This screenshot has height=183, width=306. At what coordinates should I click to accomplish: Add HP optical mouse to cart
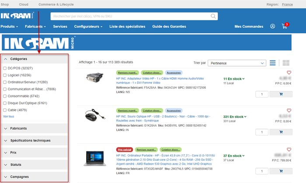[x=281, y=132]
